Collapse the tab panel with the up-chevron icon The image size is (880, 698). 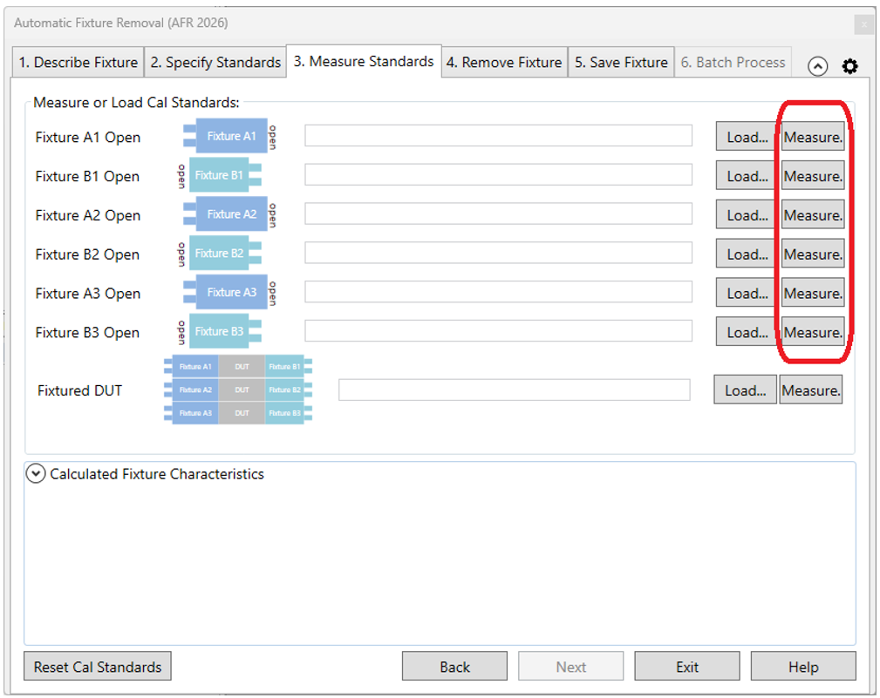click(817, 66)
